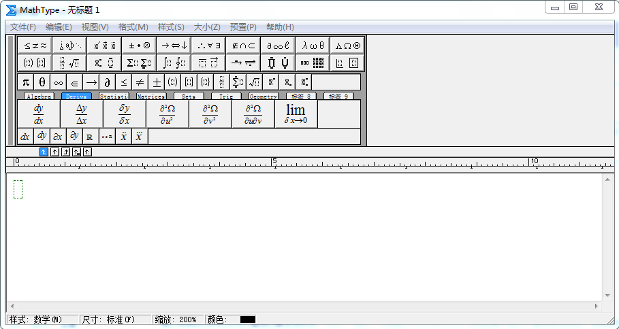Open the logical symbols palette ∴∀∃
Image resolution: width=619 pixels, height=329 pixels.
[x=208, y=46]
